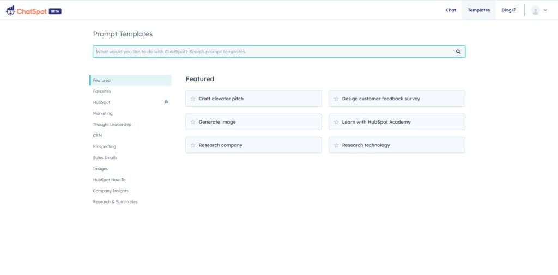Open Learn with HubSpot Academy template

click(397, 122)
